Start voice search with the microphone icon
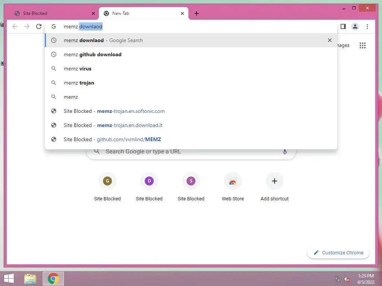 [x=285, y=152]
